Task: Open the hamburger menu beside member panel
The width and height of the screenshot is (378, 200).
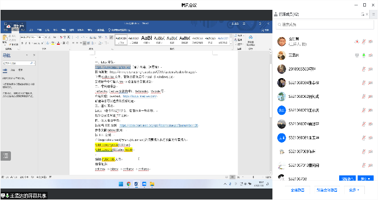Action: click(374, 14)
